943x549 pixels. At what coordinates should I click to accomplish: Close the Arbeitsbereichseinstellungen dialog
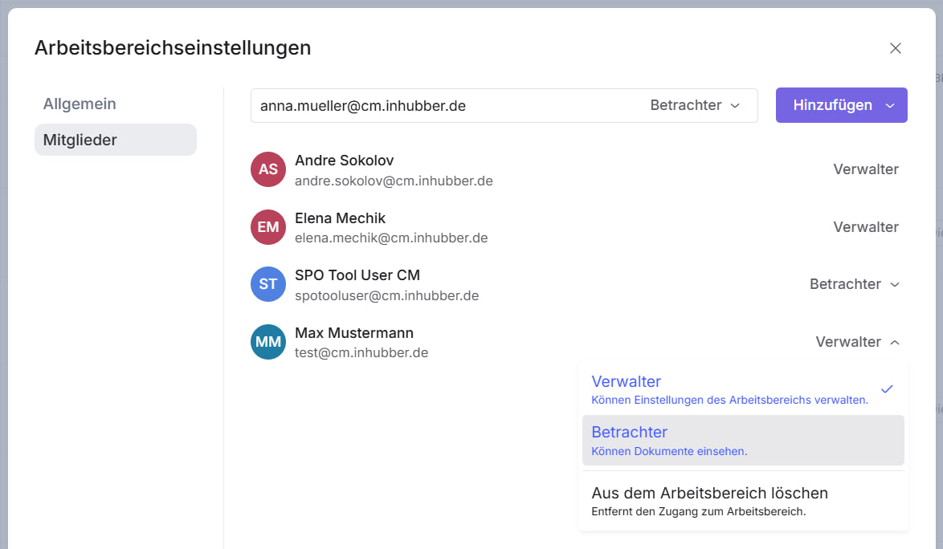point(896,48)
